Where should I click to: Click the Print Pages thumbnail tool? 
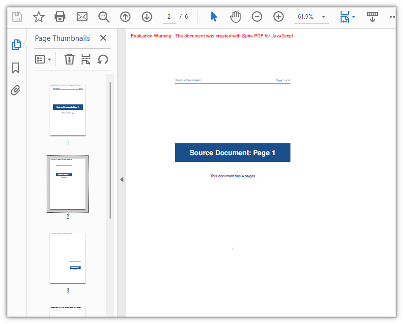pyautogui.click(x=86, y=59)
